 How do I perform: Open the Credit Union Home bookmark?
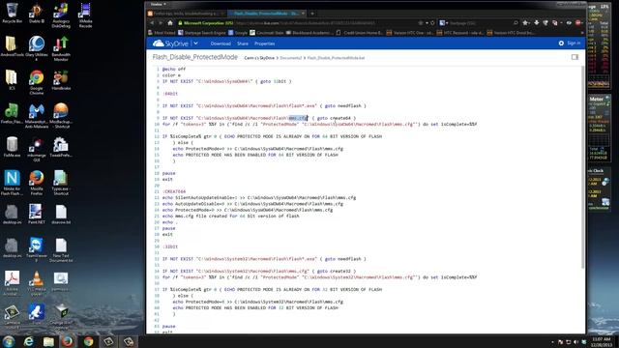click(360, 33)
